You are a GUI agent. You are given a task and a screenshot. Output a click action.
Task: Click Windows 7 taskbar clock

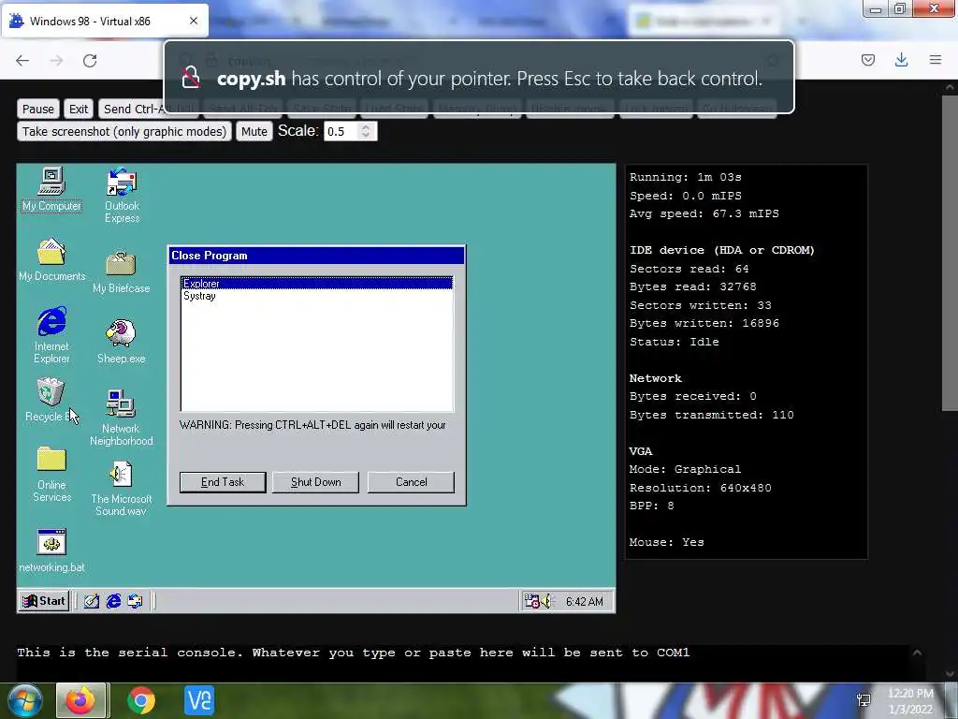910,701
